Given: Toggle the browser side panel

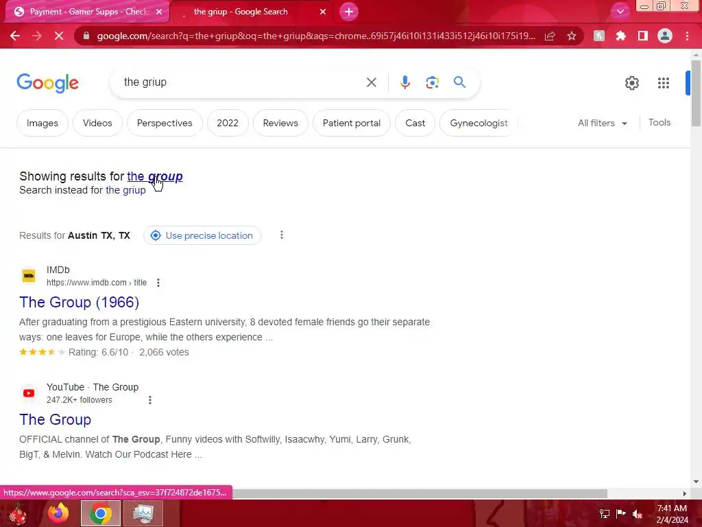Looking at the screenshot, I should click(642, 36).
